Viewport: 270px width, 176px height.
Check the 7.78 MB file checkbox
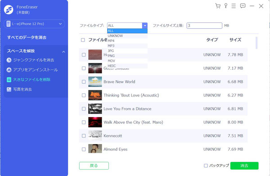[x=84, y=55]
